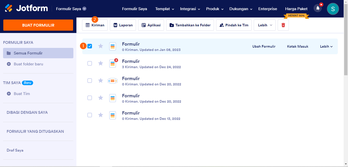
Task: Select Semua Formulir folder in sidebar
Action: click(38, 53)
